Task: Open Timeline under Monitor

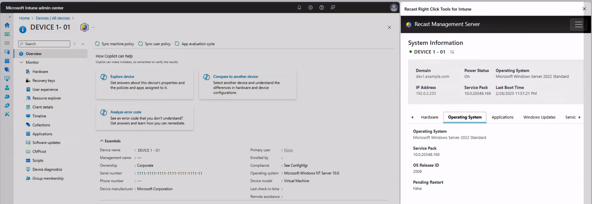Action: [39, 116]
